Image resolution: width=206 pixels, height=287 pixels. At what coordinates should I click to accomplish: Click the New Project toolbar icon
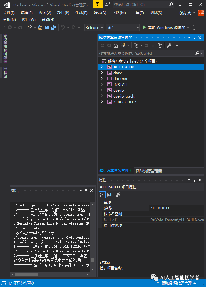coord(30,28)
